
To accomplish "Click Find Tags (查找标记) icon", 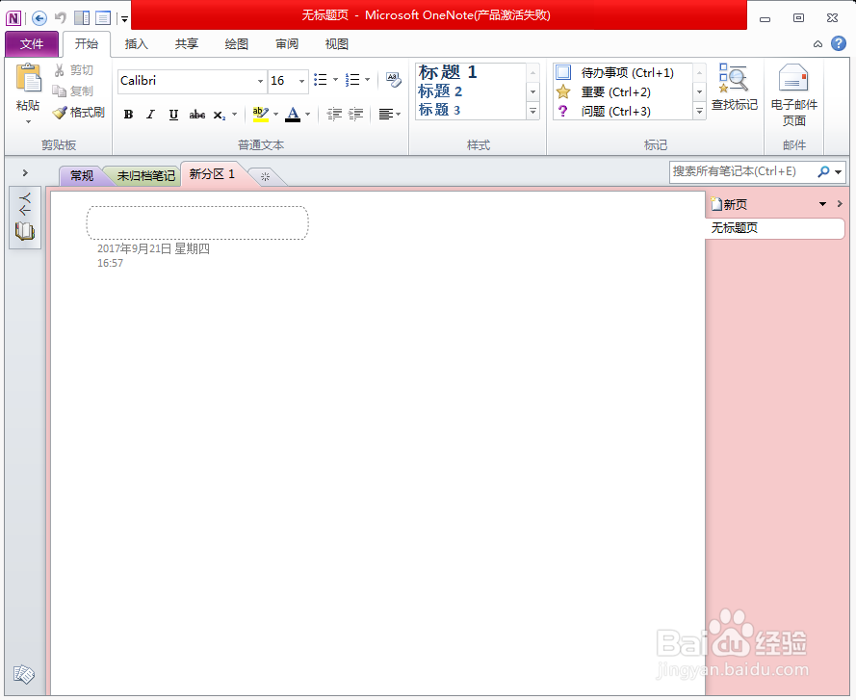I will (x=735, y=88).
